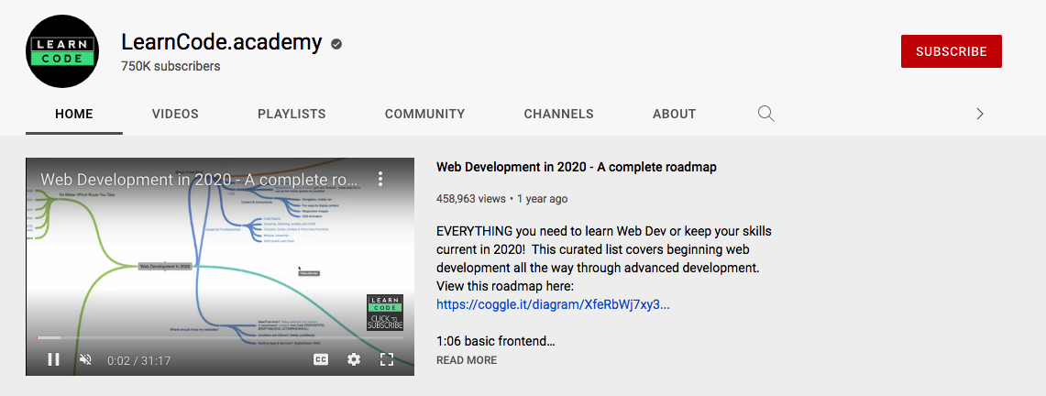Expand description with READ MORE
Image resolution: width=1046 pixels, height=396 pixels.
point(467,360)
